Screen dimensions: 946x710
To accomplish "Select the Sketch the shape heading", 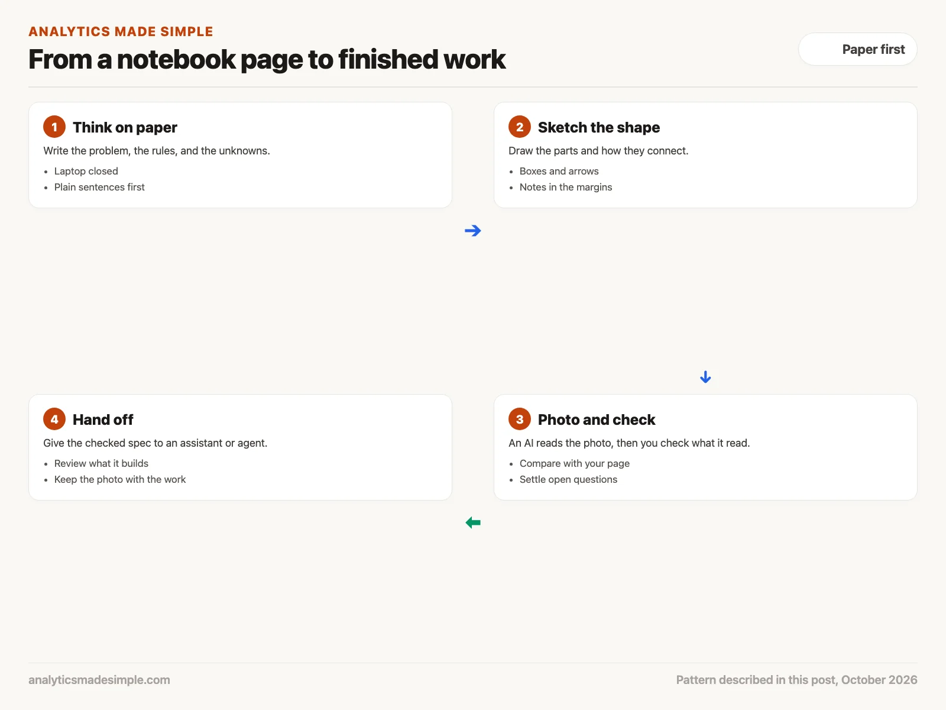I will (599, 127).
